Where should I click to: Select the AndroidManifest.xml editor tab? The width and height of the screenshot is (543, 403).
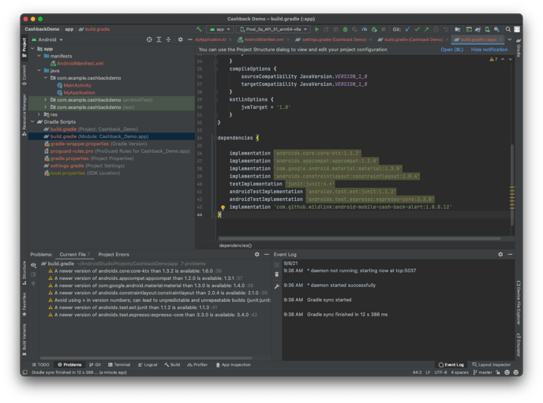coord(262,39)
